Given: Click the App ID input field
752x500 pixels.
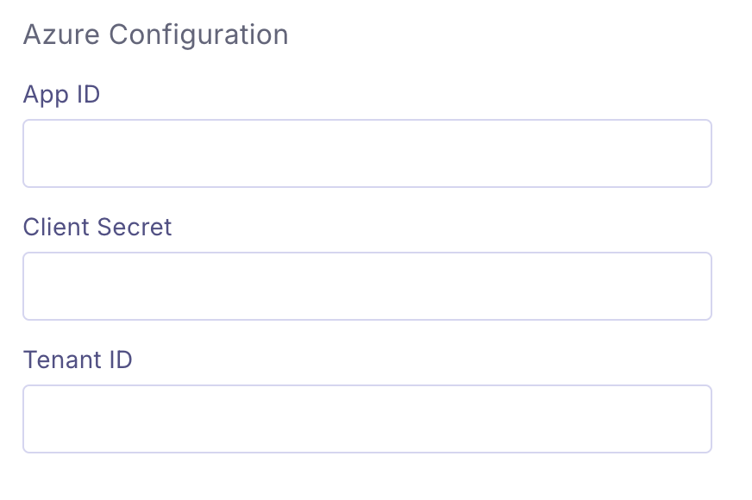Looking at the screenshot, I should pos(367,153).
